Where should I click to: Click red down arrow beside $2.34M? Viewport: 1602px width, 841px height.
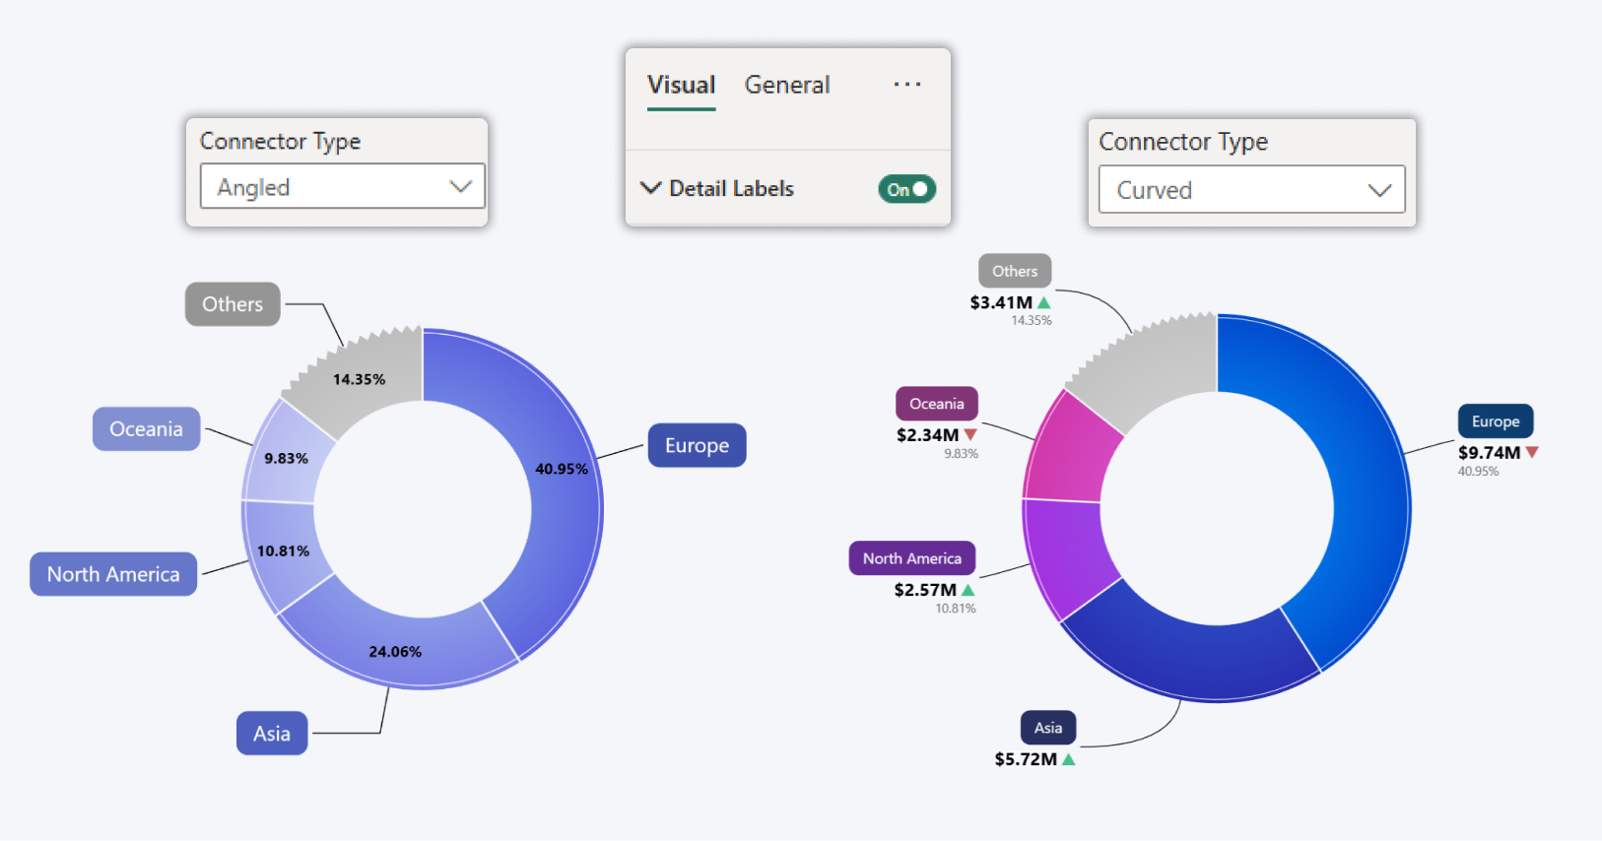tap(970, 434)
